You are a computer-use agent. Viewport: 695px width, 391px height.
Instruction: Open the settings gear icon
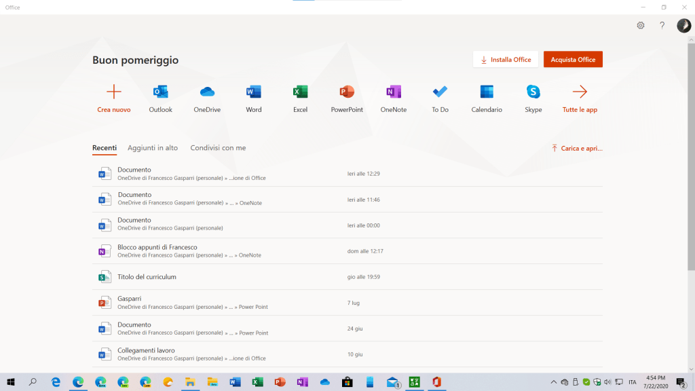tap(641, 26)
